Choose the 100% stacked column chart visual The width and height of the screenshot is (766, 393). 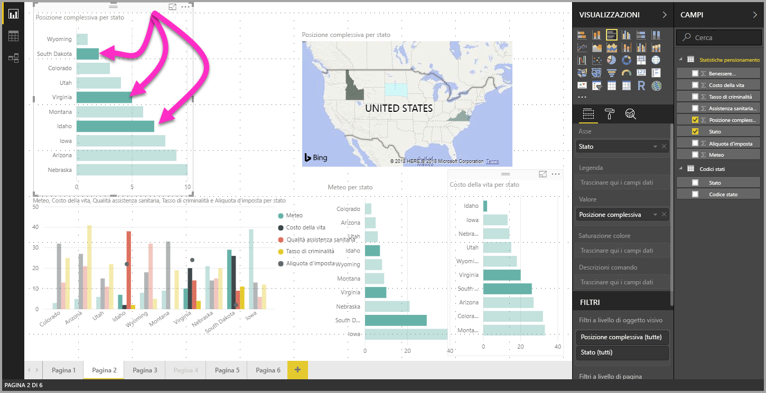click(656, 35)
